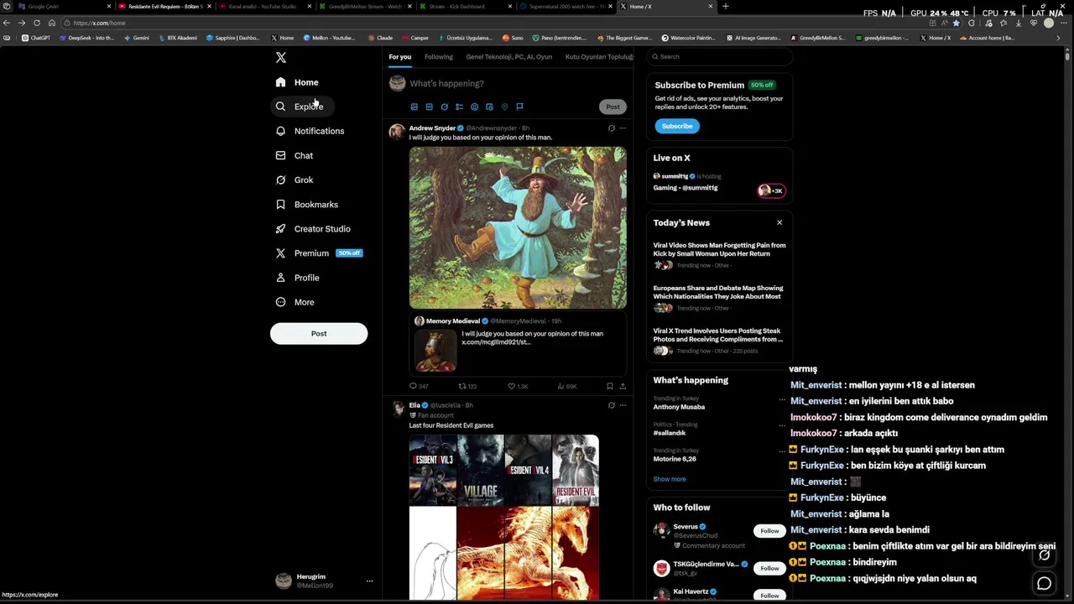
Task: Expand the More menu in sidebar
Action: tap(295, 302)
